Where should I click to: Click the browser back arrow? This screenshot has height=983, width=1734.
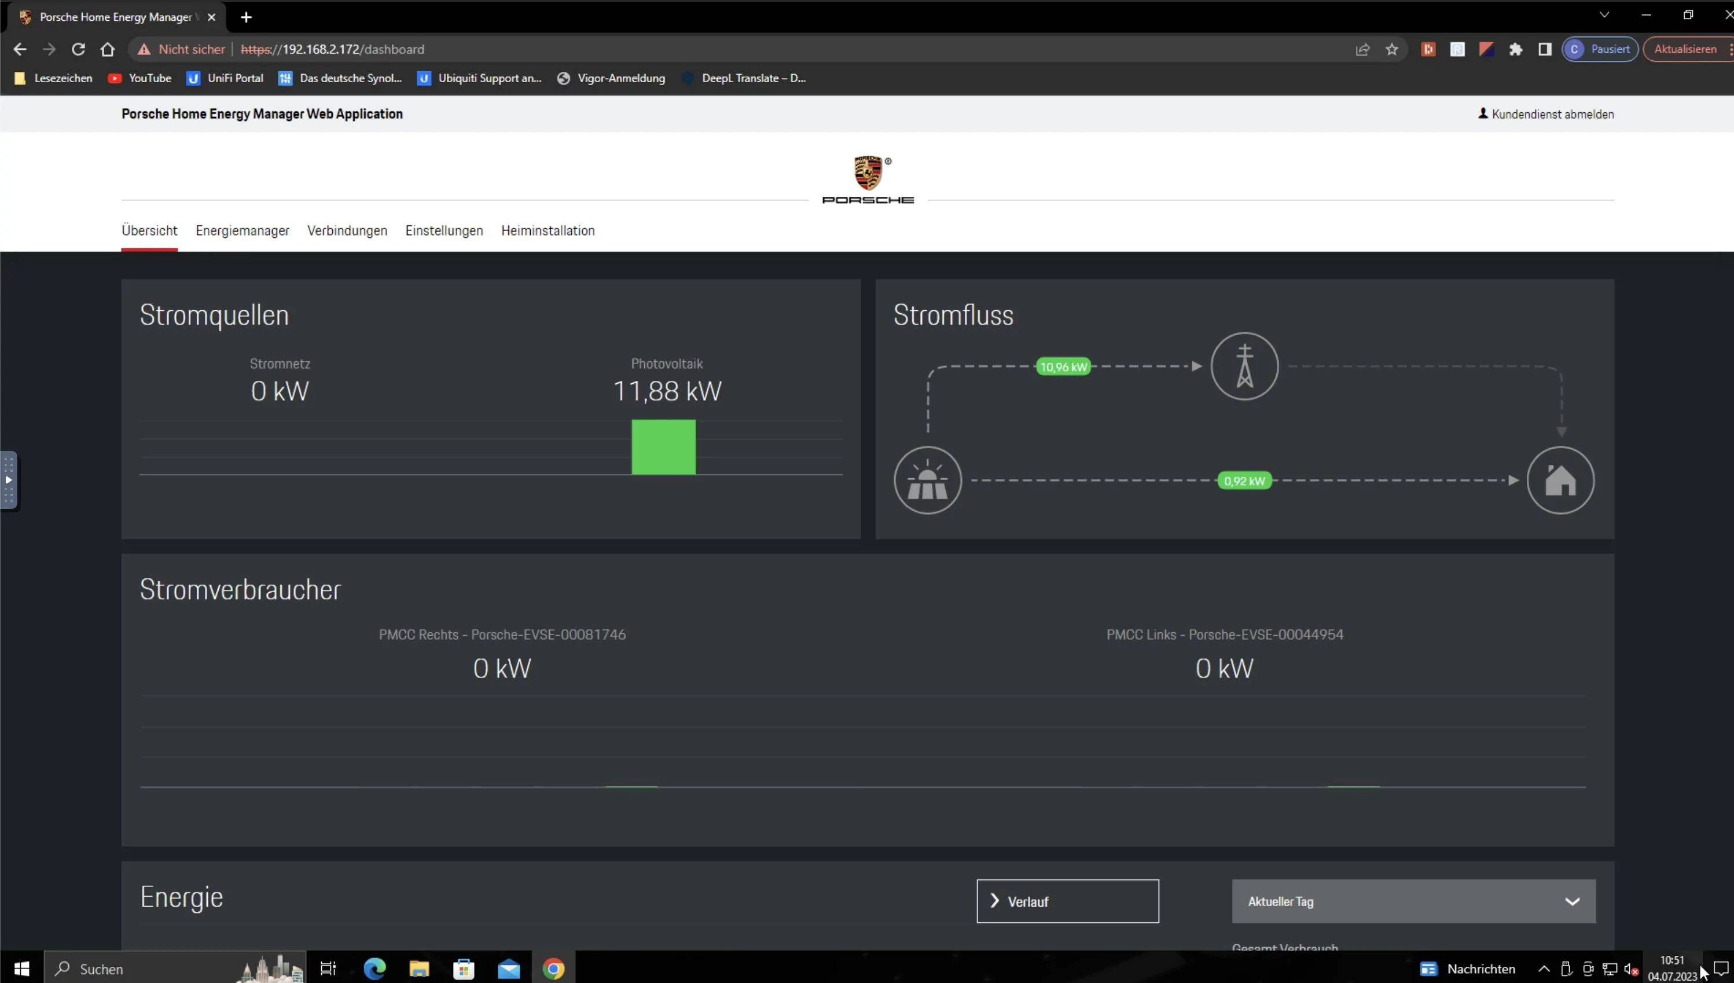(20, 49)
